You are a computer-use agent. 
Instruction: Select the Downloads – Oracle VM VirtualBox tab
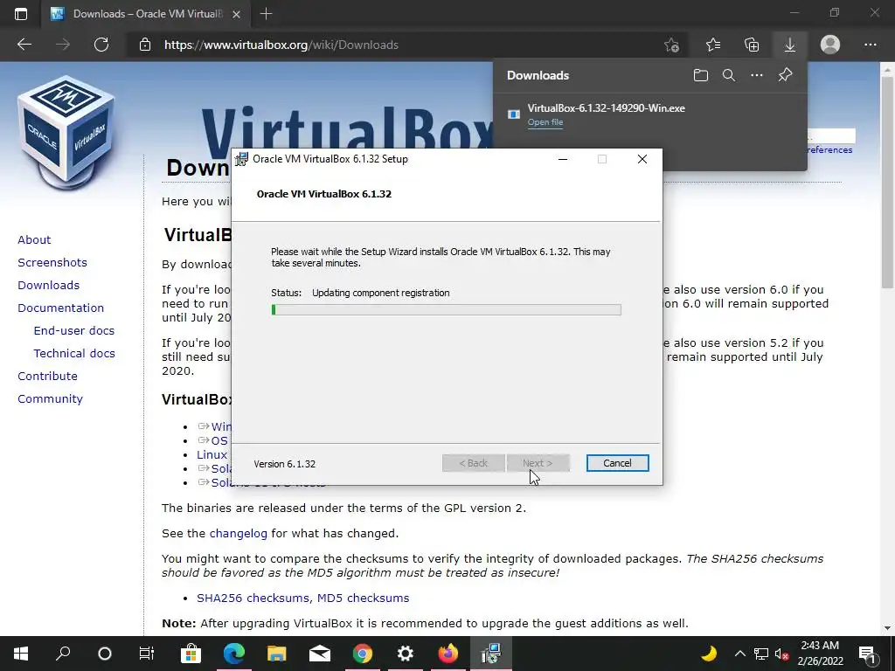point(146,14)
